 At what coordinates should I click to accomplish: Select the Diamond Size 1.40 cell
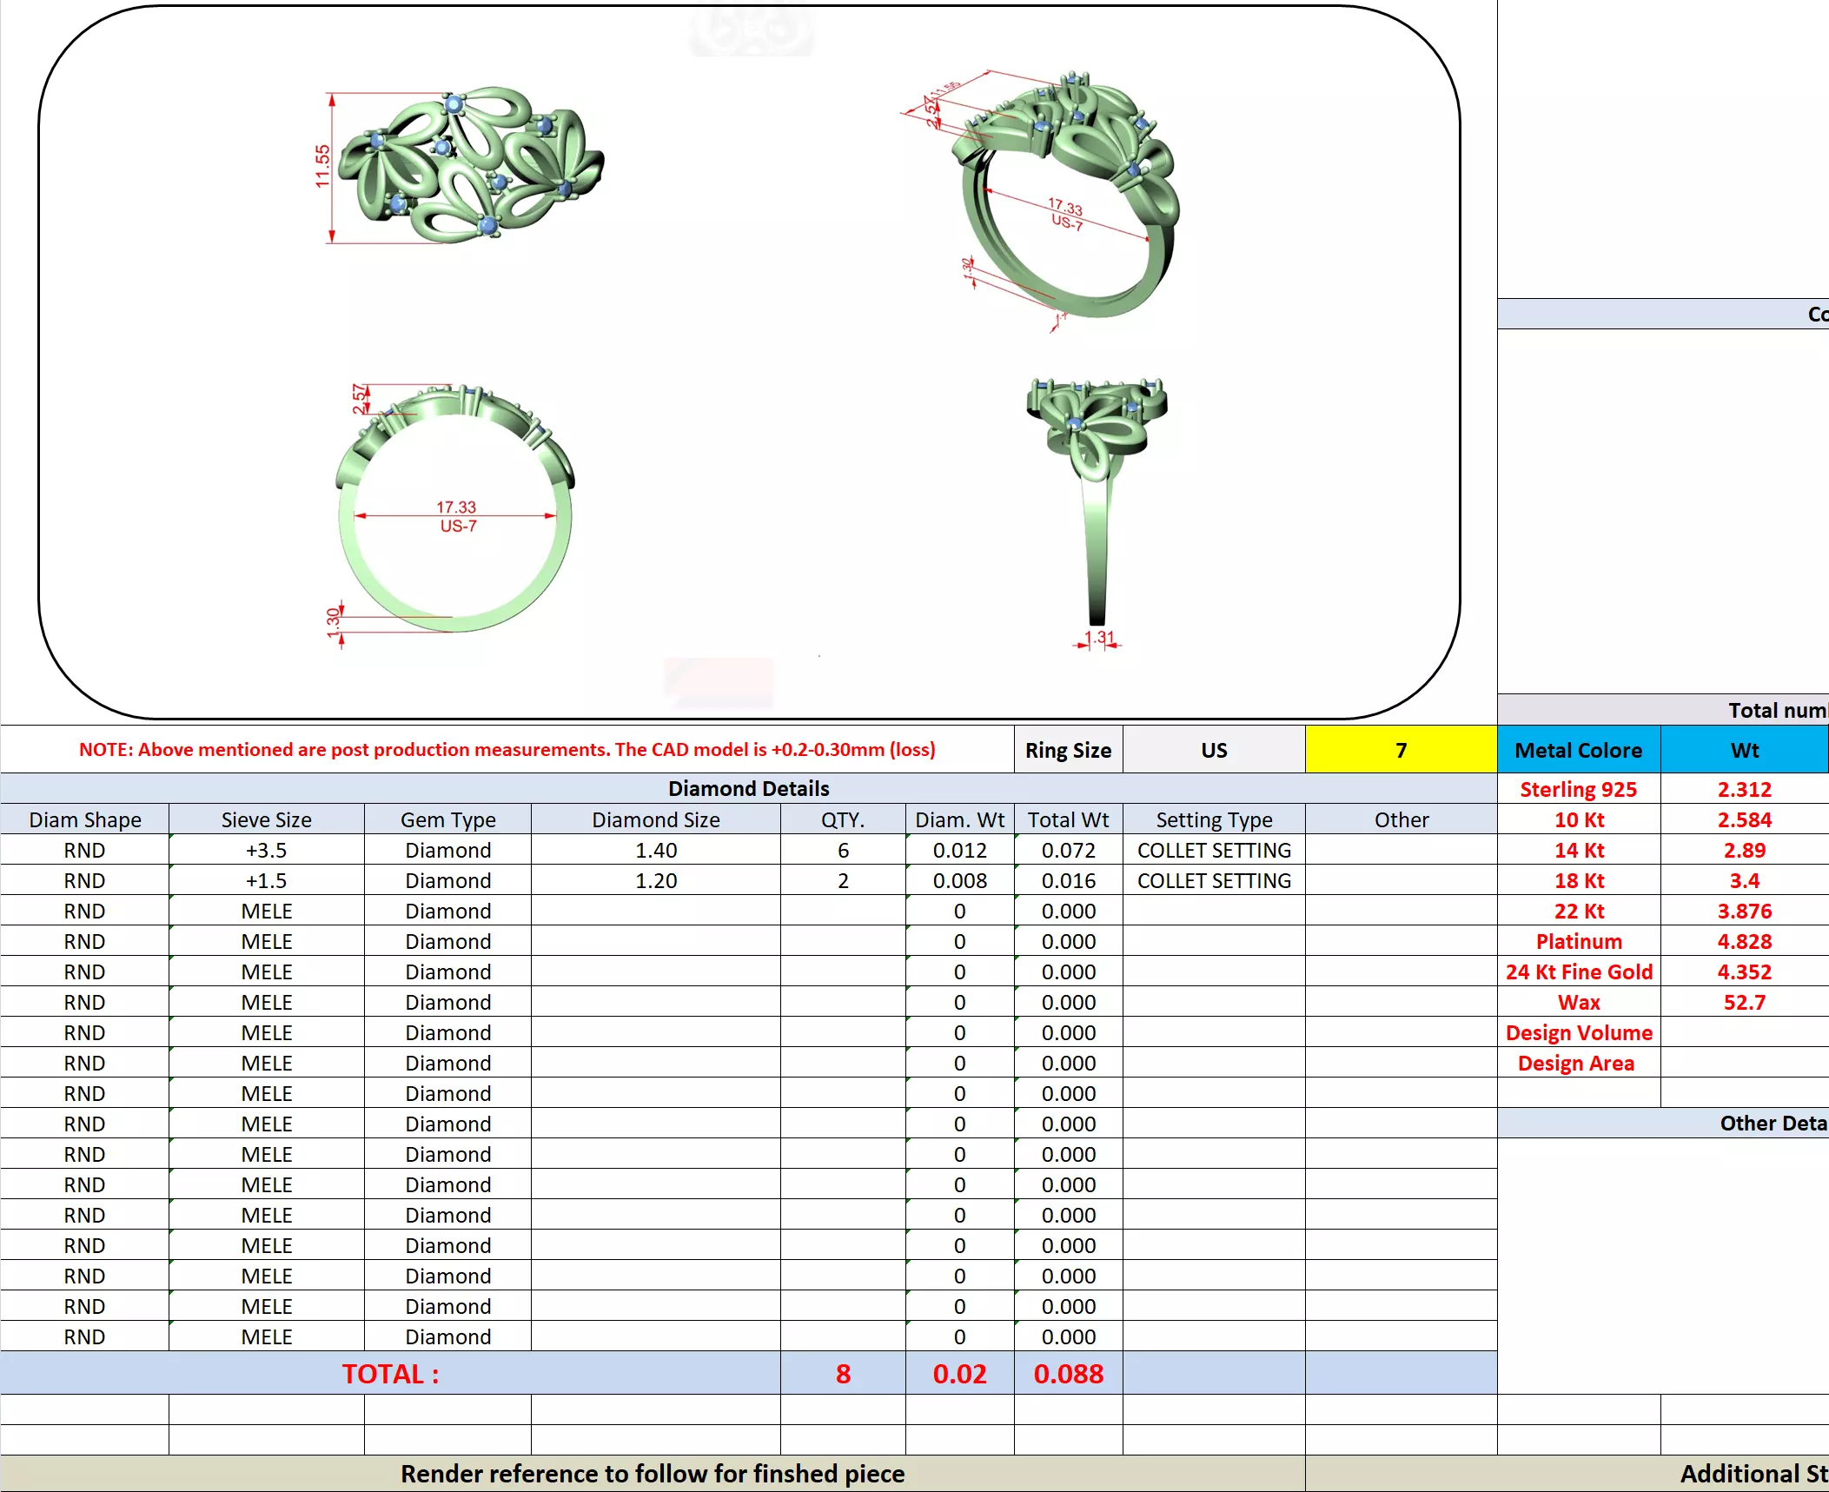655,850
